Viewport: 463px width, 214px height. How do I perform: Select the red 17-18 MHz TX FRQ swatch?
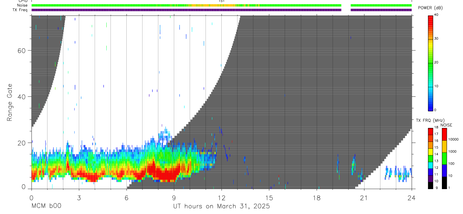click(x=430, y=131)
